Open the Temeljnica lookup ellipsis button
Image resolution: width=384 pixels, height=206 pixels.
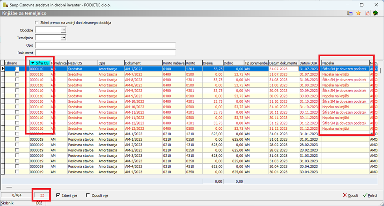click(x=63, y=37)
